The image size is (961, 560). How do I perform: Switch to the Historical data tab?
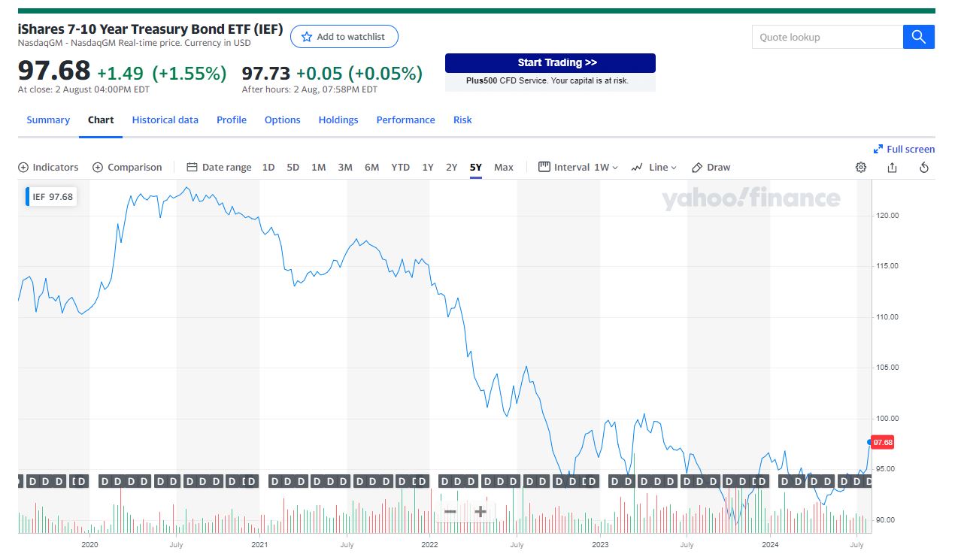coord(165,120)
